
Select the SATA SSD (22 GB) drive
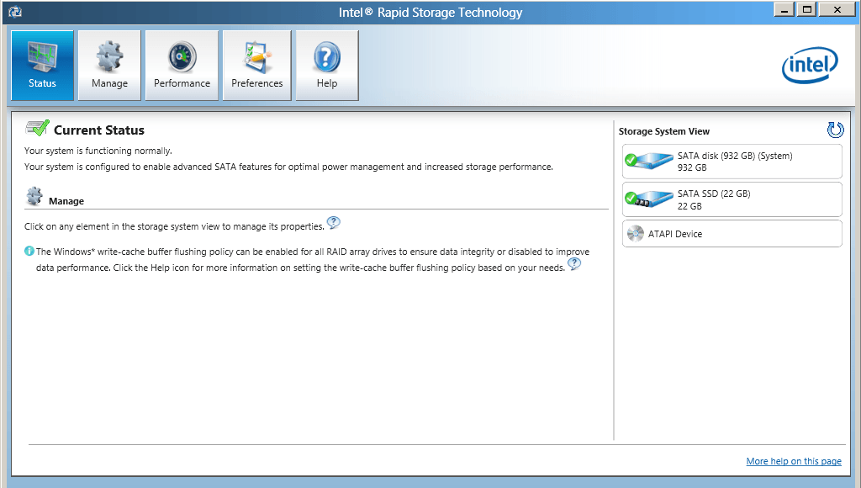732,199
